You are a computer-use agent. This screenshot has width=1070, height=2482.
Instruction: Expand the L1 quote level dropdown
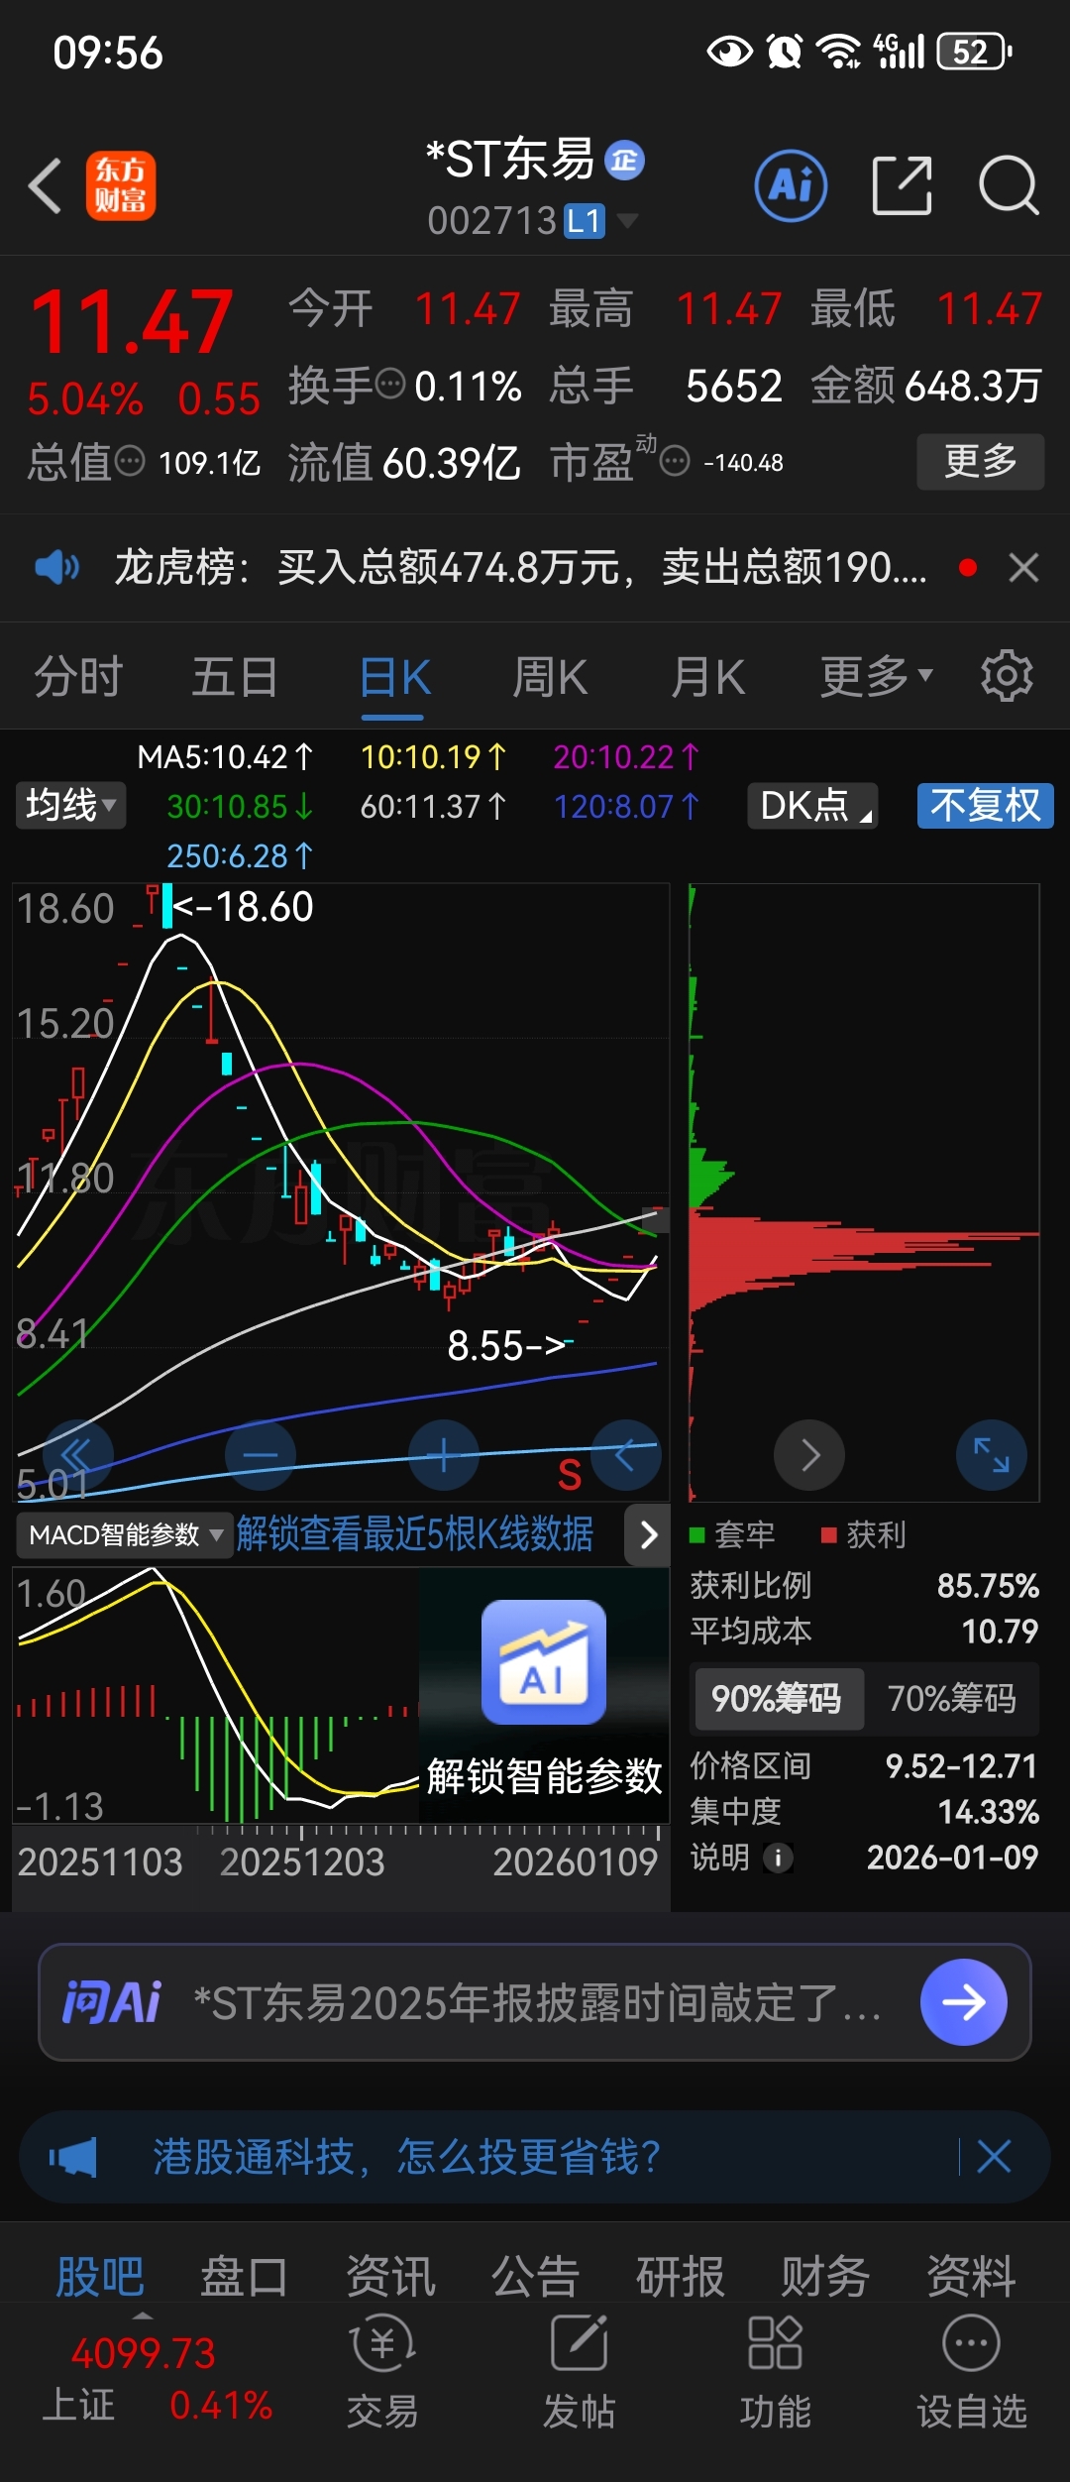click(600, 220)
